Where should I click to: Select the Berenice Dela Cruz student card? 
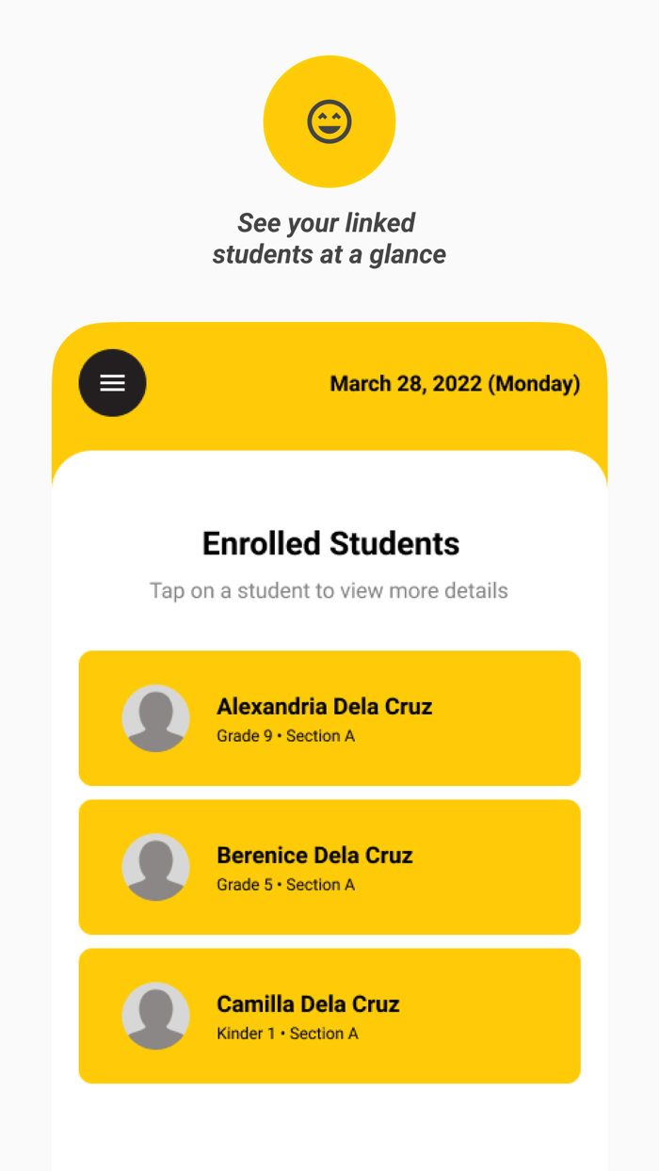[x=329, y=867]
